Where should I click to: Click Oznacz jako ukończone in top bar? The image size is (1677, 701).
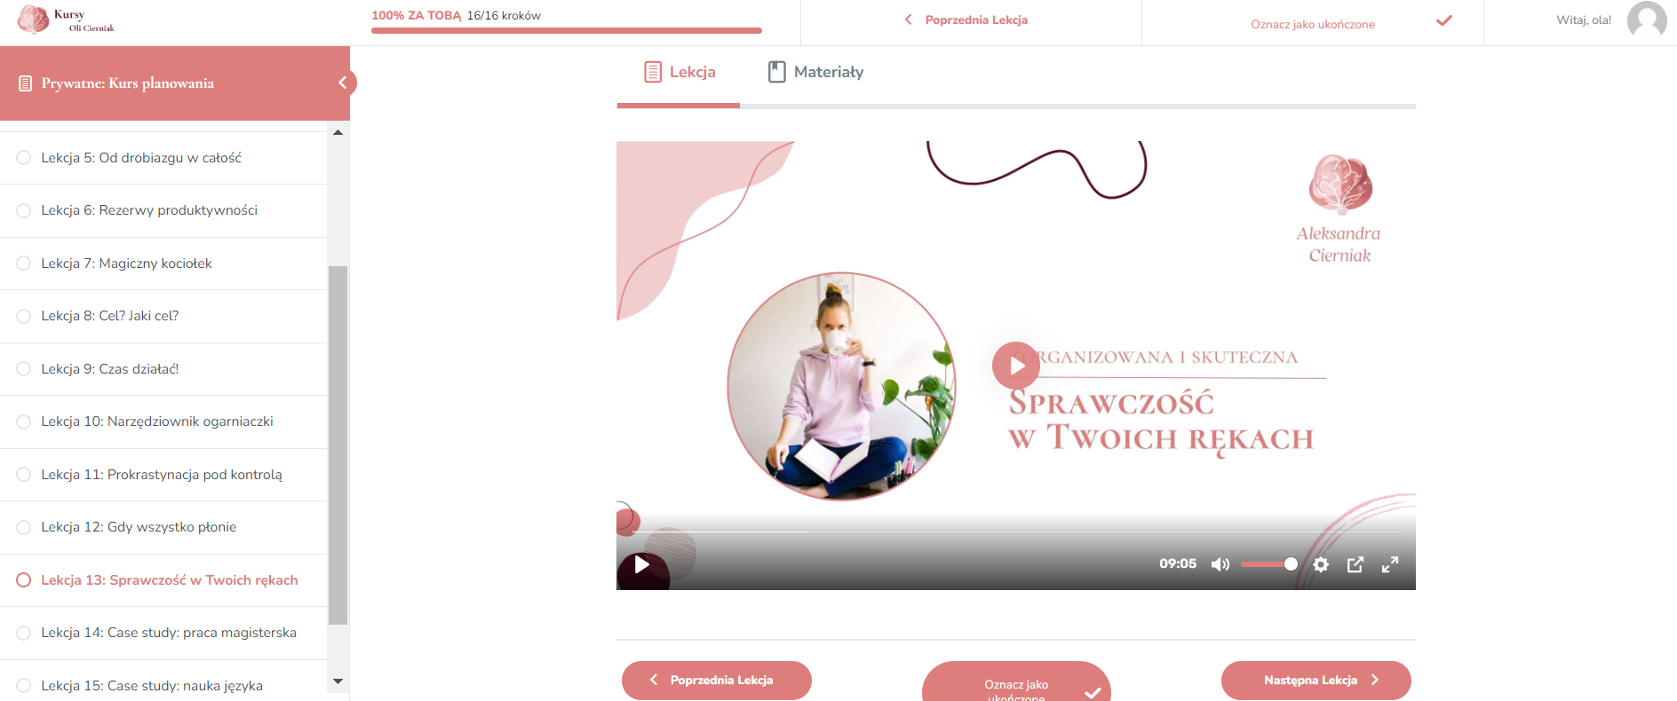[1312, 24]
